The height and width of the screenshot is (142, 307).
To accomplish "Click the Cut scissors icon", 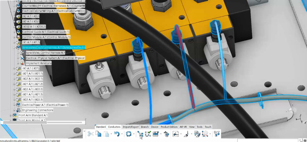I will [x=91, y=134].
